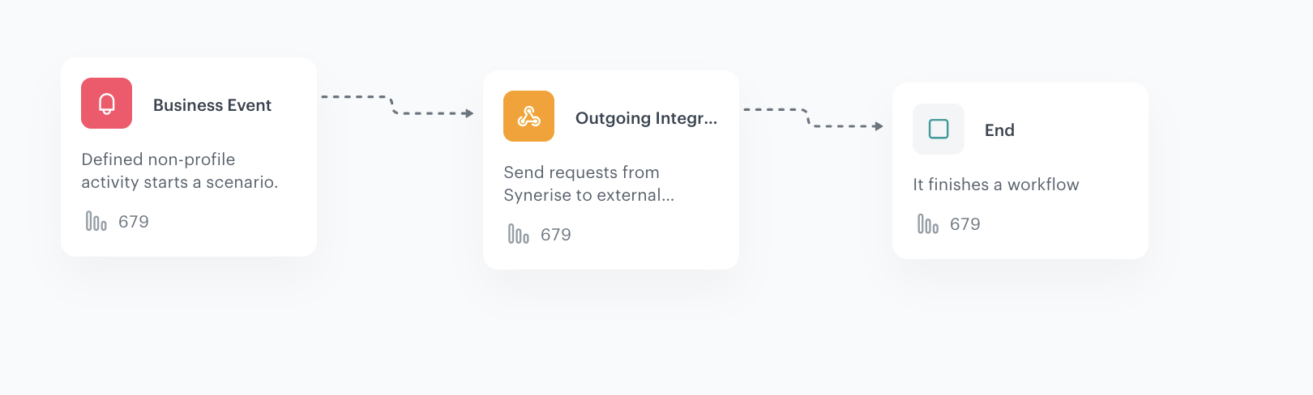Click the Business Event count 679
Image resolution: width=1313 pixels, height=395 pixels.
[x=134, y=222]
